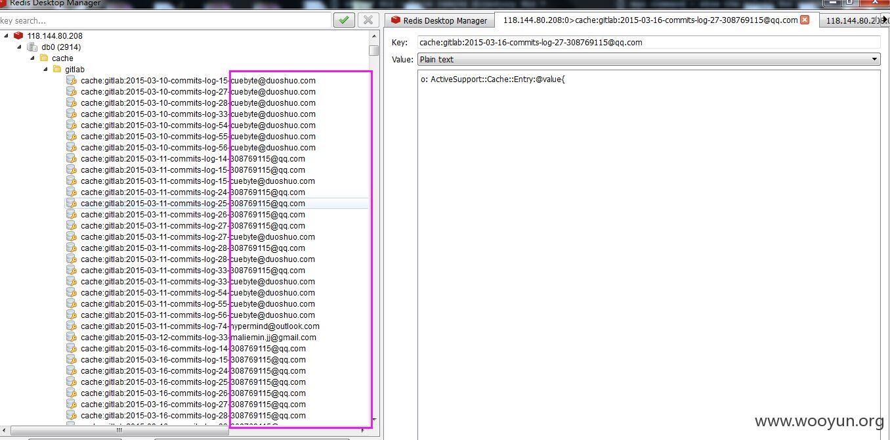The image size is (890, 440).
Task: Collapse the db0 (2914) database node
Action: coord(19,47)
